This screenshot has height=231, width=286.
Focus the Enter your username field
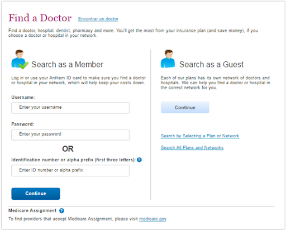70,108
